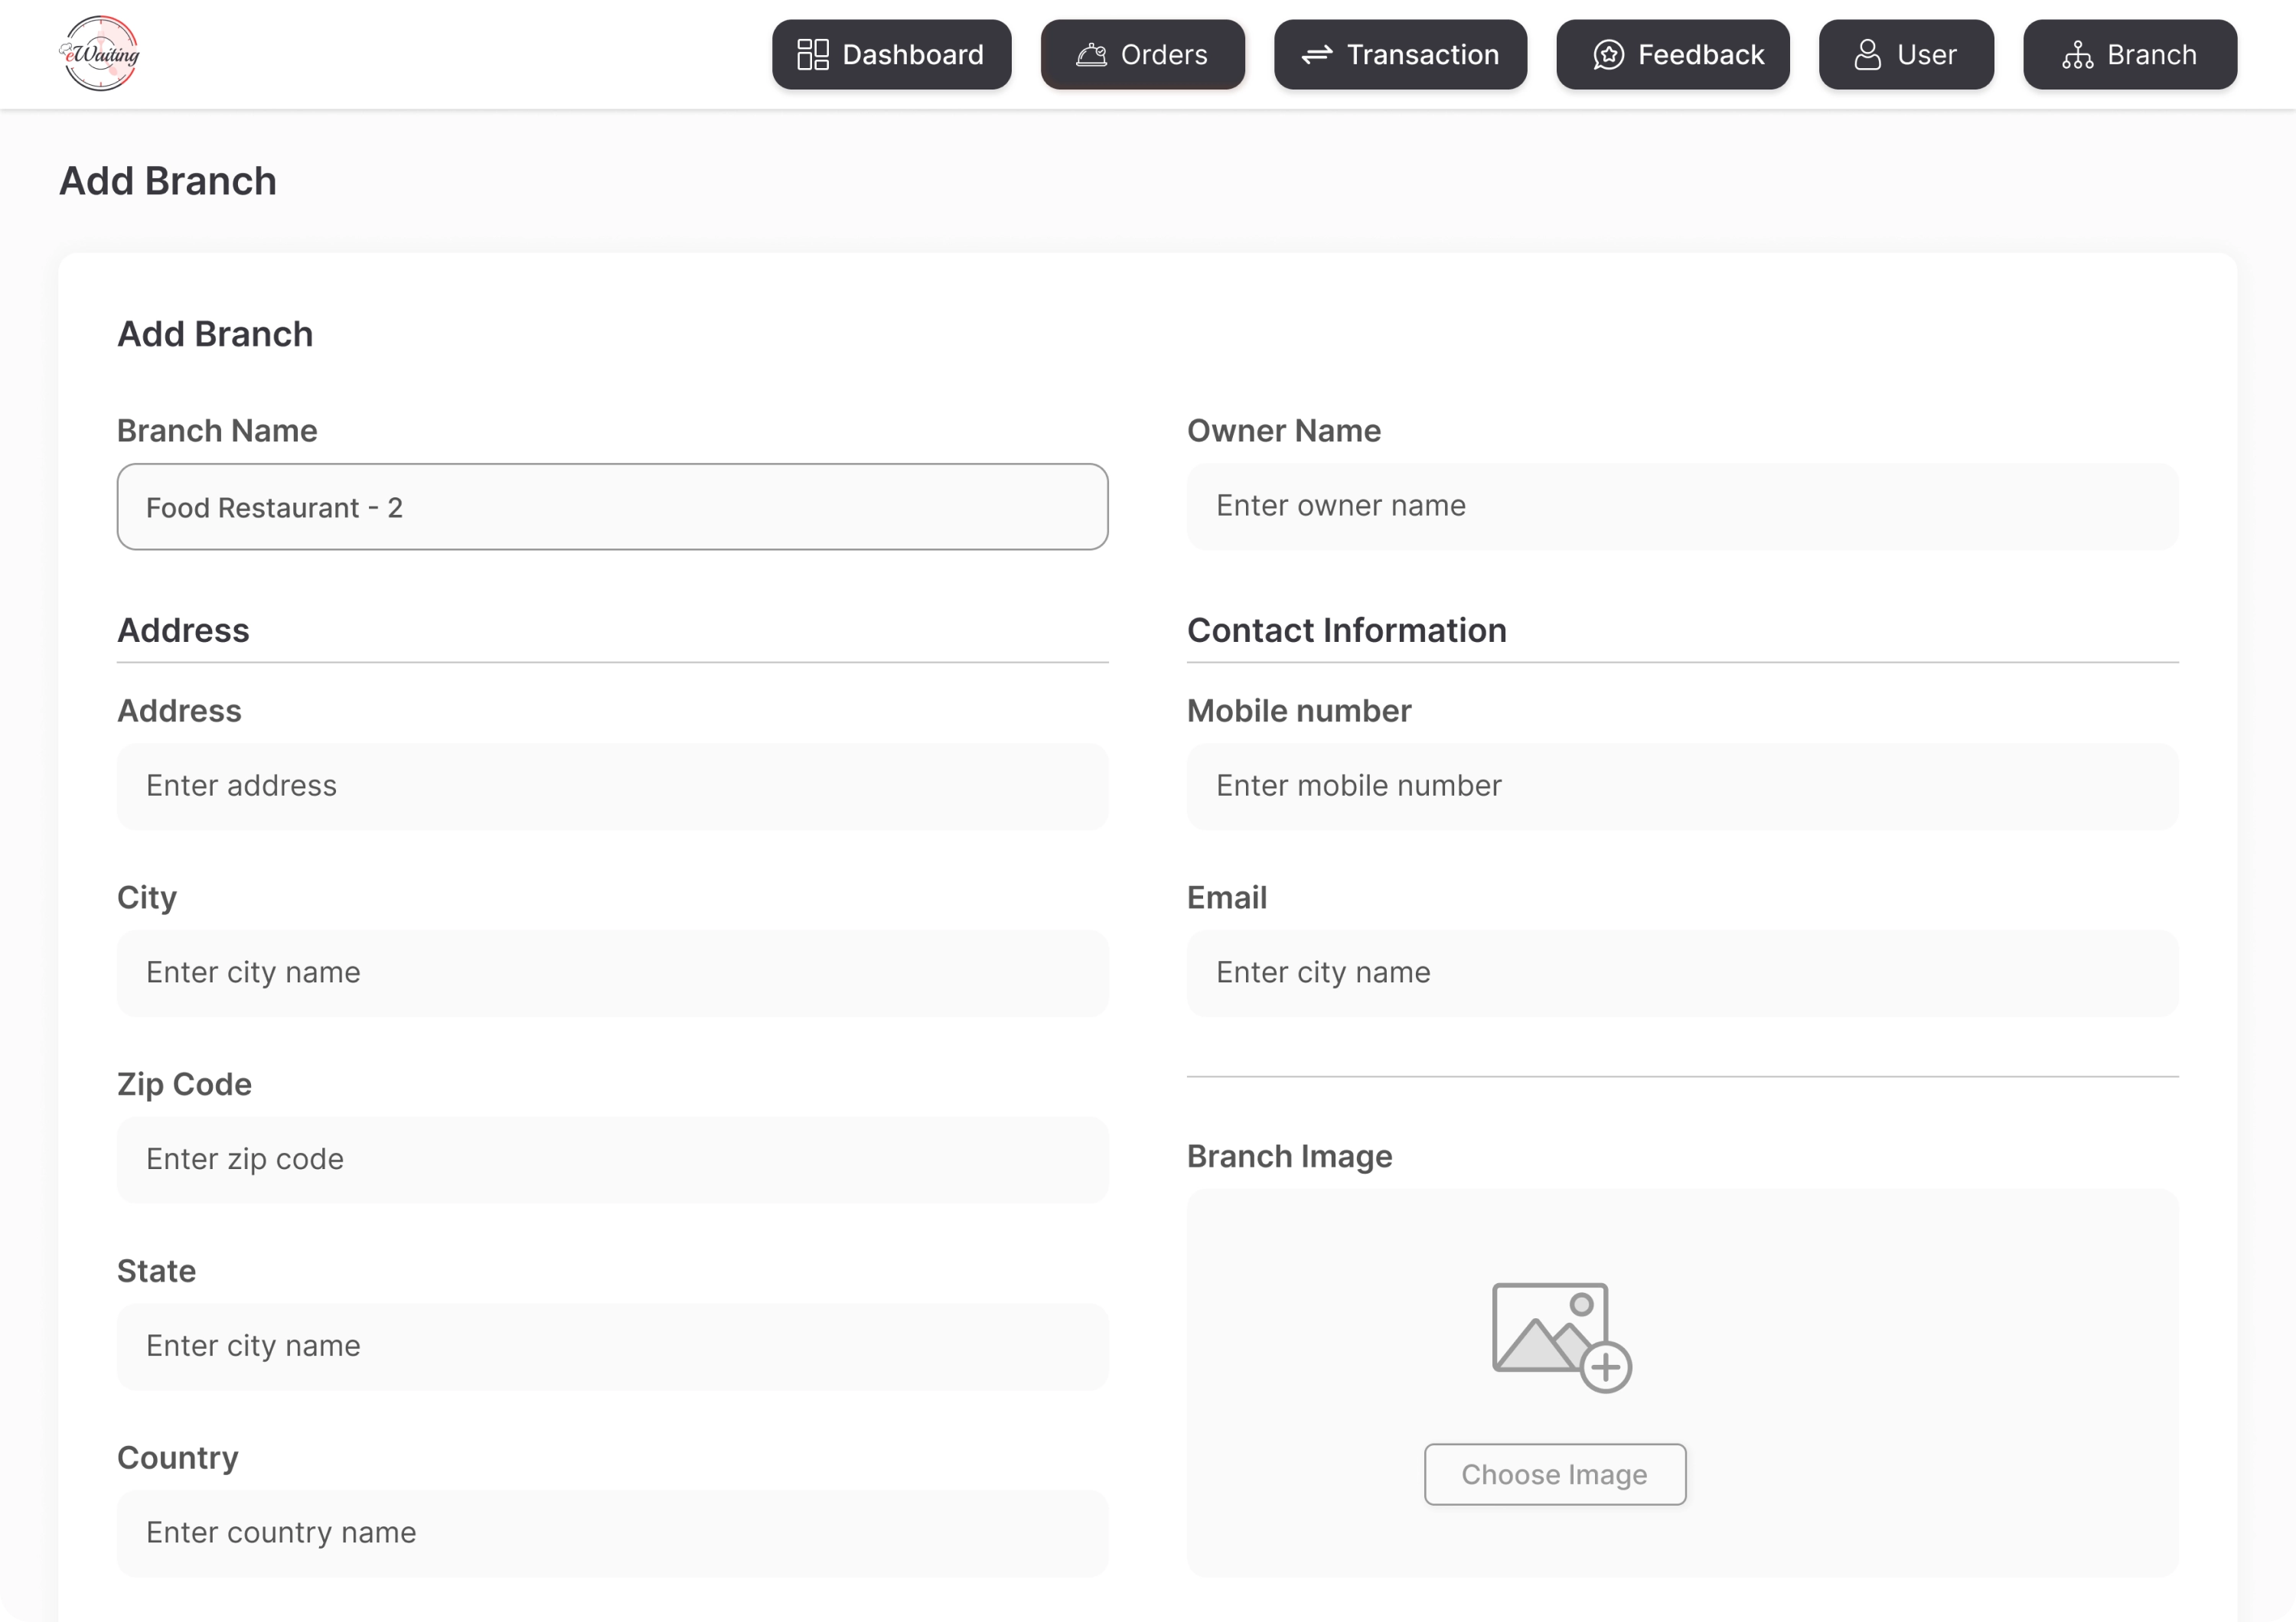This screenshot has width=2296, height=1622.
Task: Click into the City input
Action: tap(612, 972)
